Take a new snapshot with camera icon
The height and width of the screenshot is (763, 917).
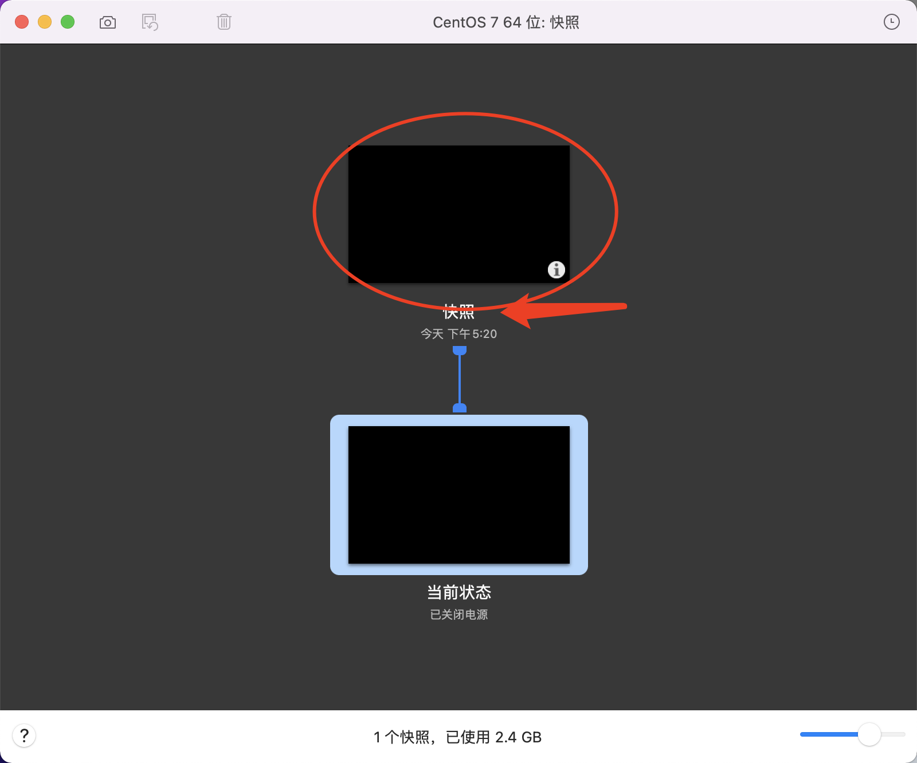108,22
